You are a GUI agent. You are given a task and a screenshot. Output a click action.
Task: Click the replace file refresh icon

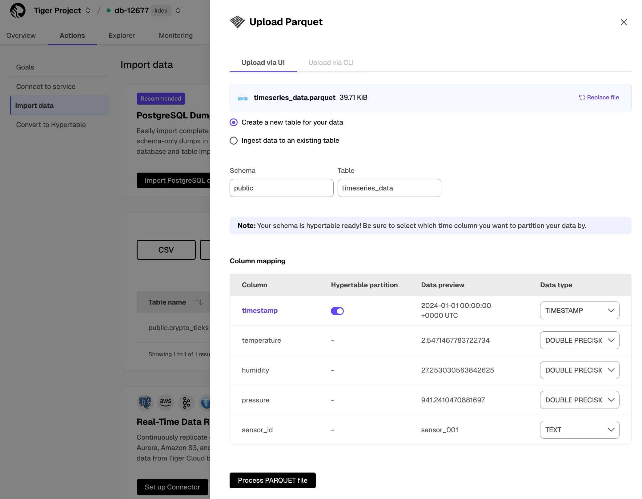tap(582, 98)
